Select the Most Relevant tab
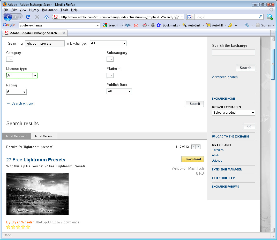This screenshot has width=277, height=240. [x=17, y=136]
